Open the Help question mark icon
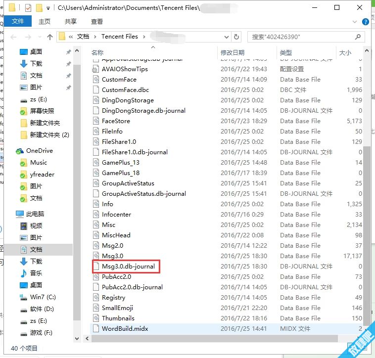This screenshot has width=375, height=358. (365, 22)
